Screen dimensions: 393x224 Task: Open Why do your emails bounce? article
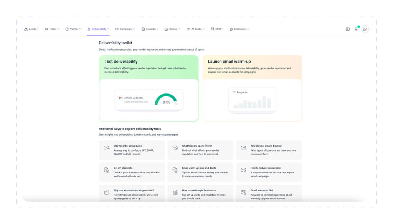[x=266, y=146]
